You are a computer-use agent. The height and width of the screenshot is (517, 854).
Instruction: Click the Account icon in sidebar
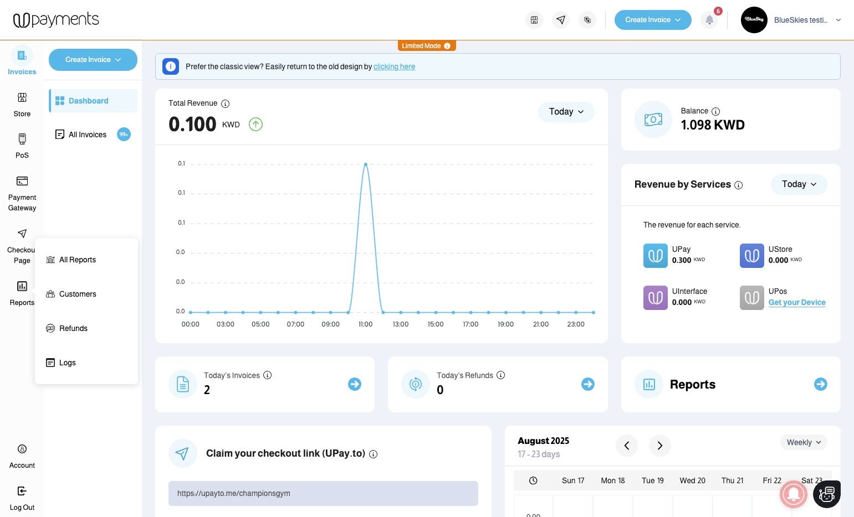tap(22, 449)
